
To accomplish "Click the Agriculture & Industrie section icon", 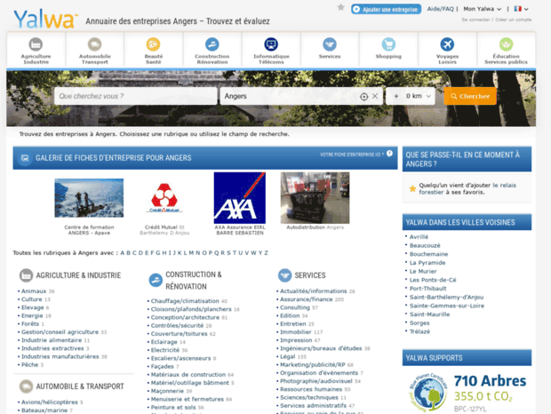I will (26, 275).
